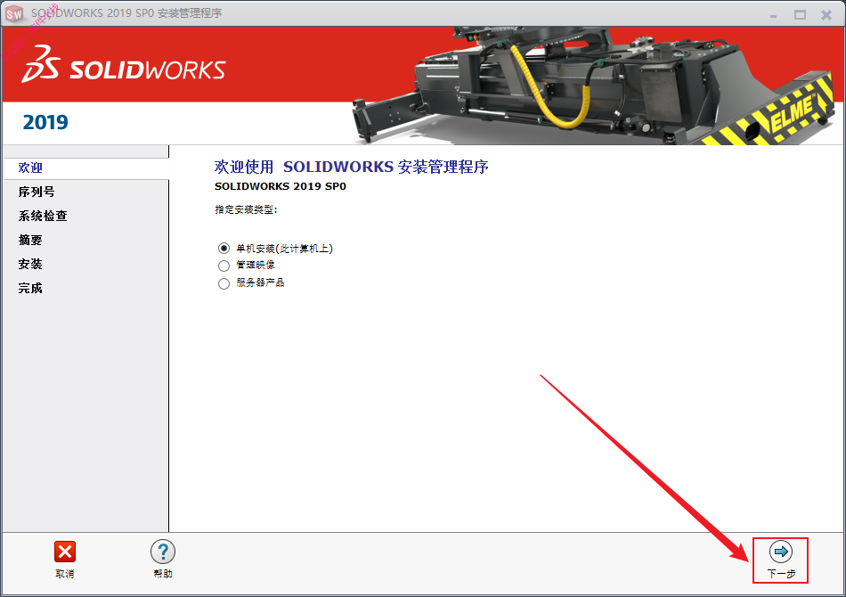
Task: Minimize the installation manager window
Action: [774, 16]
